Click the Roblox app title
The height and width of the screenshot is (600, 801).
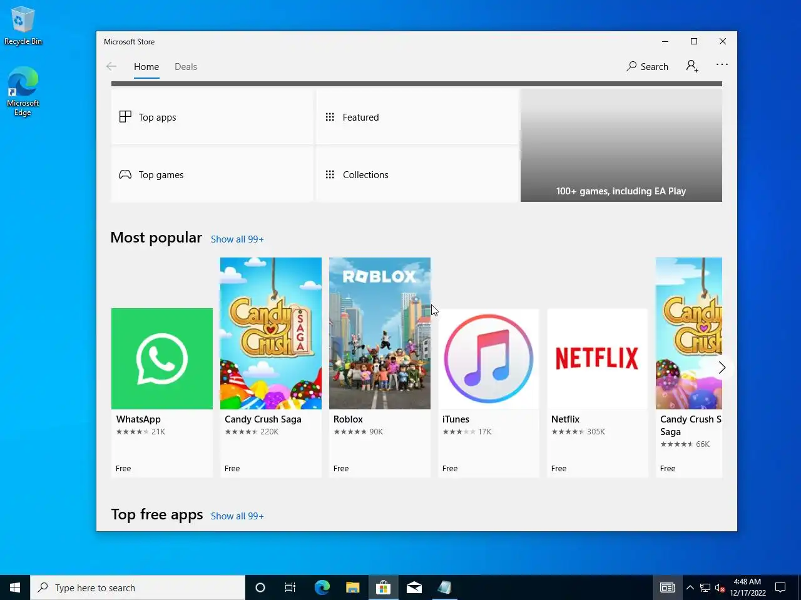(x=348, y=419)
